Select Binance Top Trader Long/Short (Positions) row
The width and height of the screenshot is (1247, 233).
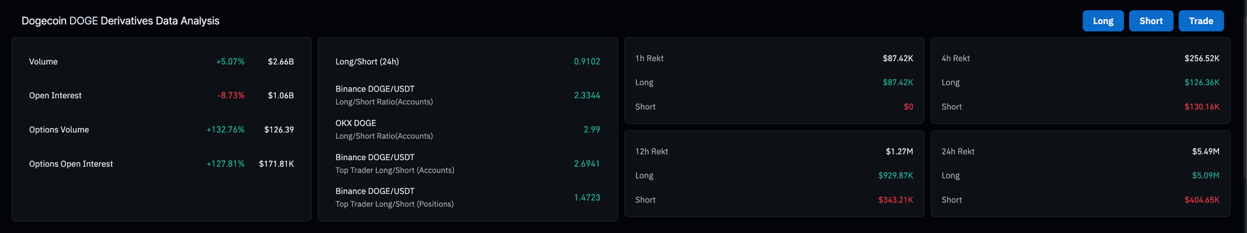click(468, 198)
